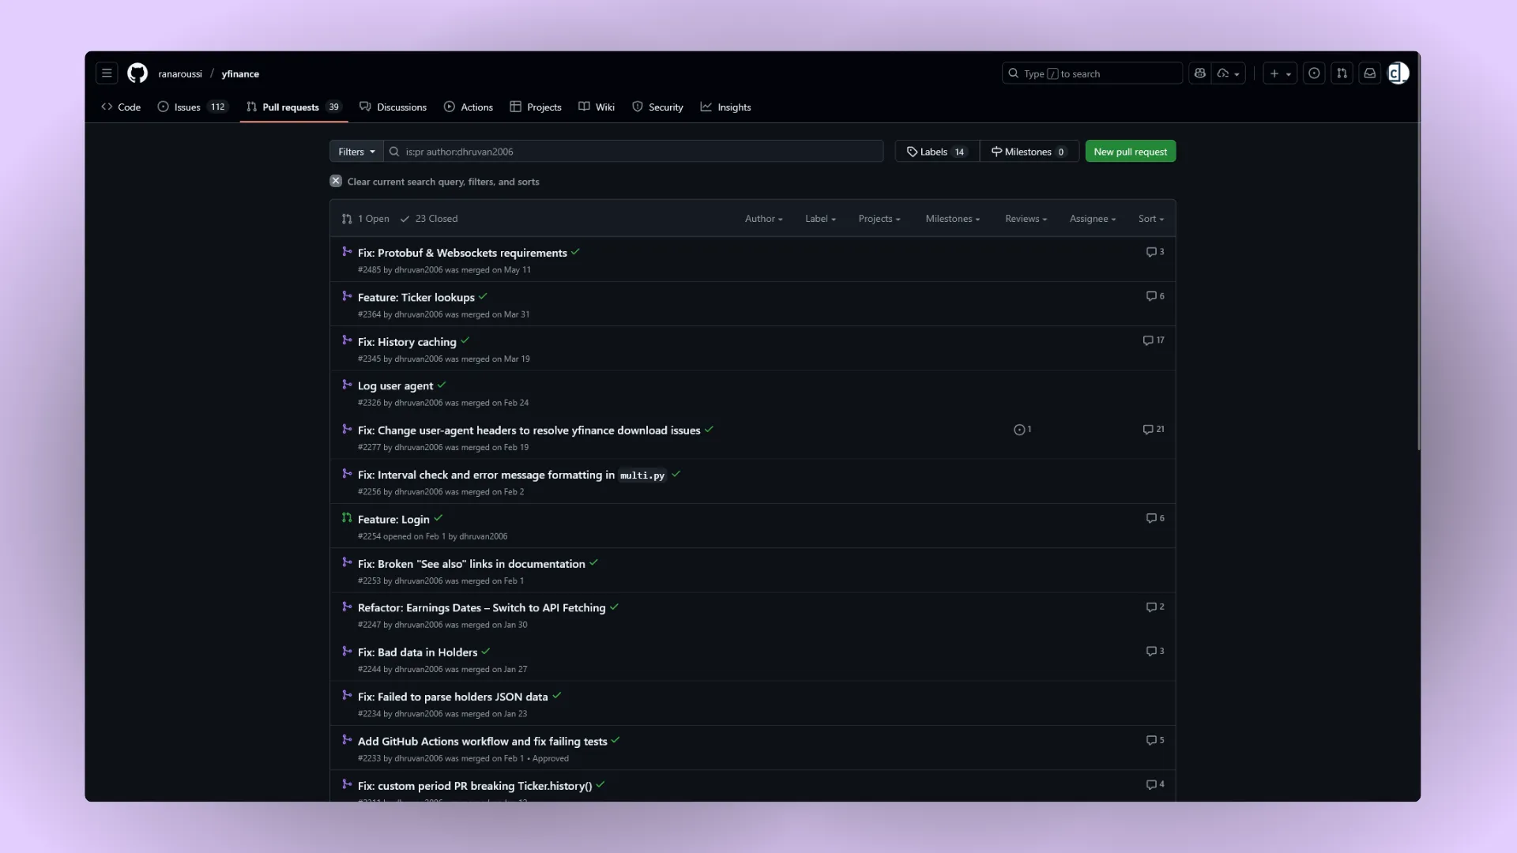Click inside the pull request search field
1517x853 pixels.
[x=632, y=151]
